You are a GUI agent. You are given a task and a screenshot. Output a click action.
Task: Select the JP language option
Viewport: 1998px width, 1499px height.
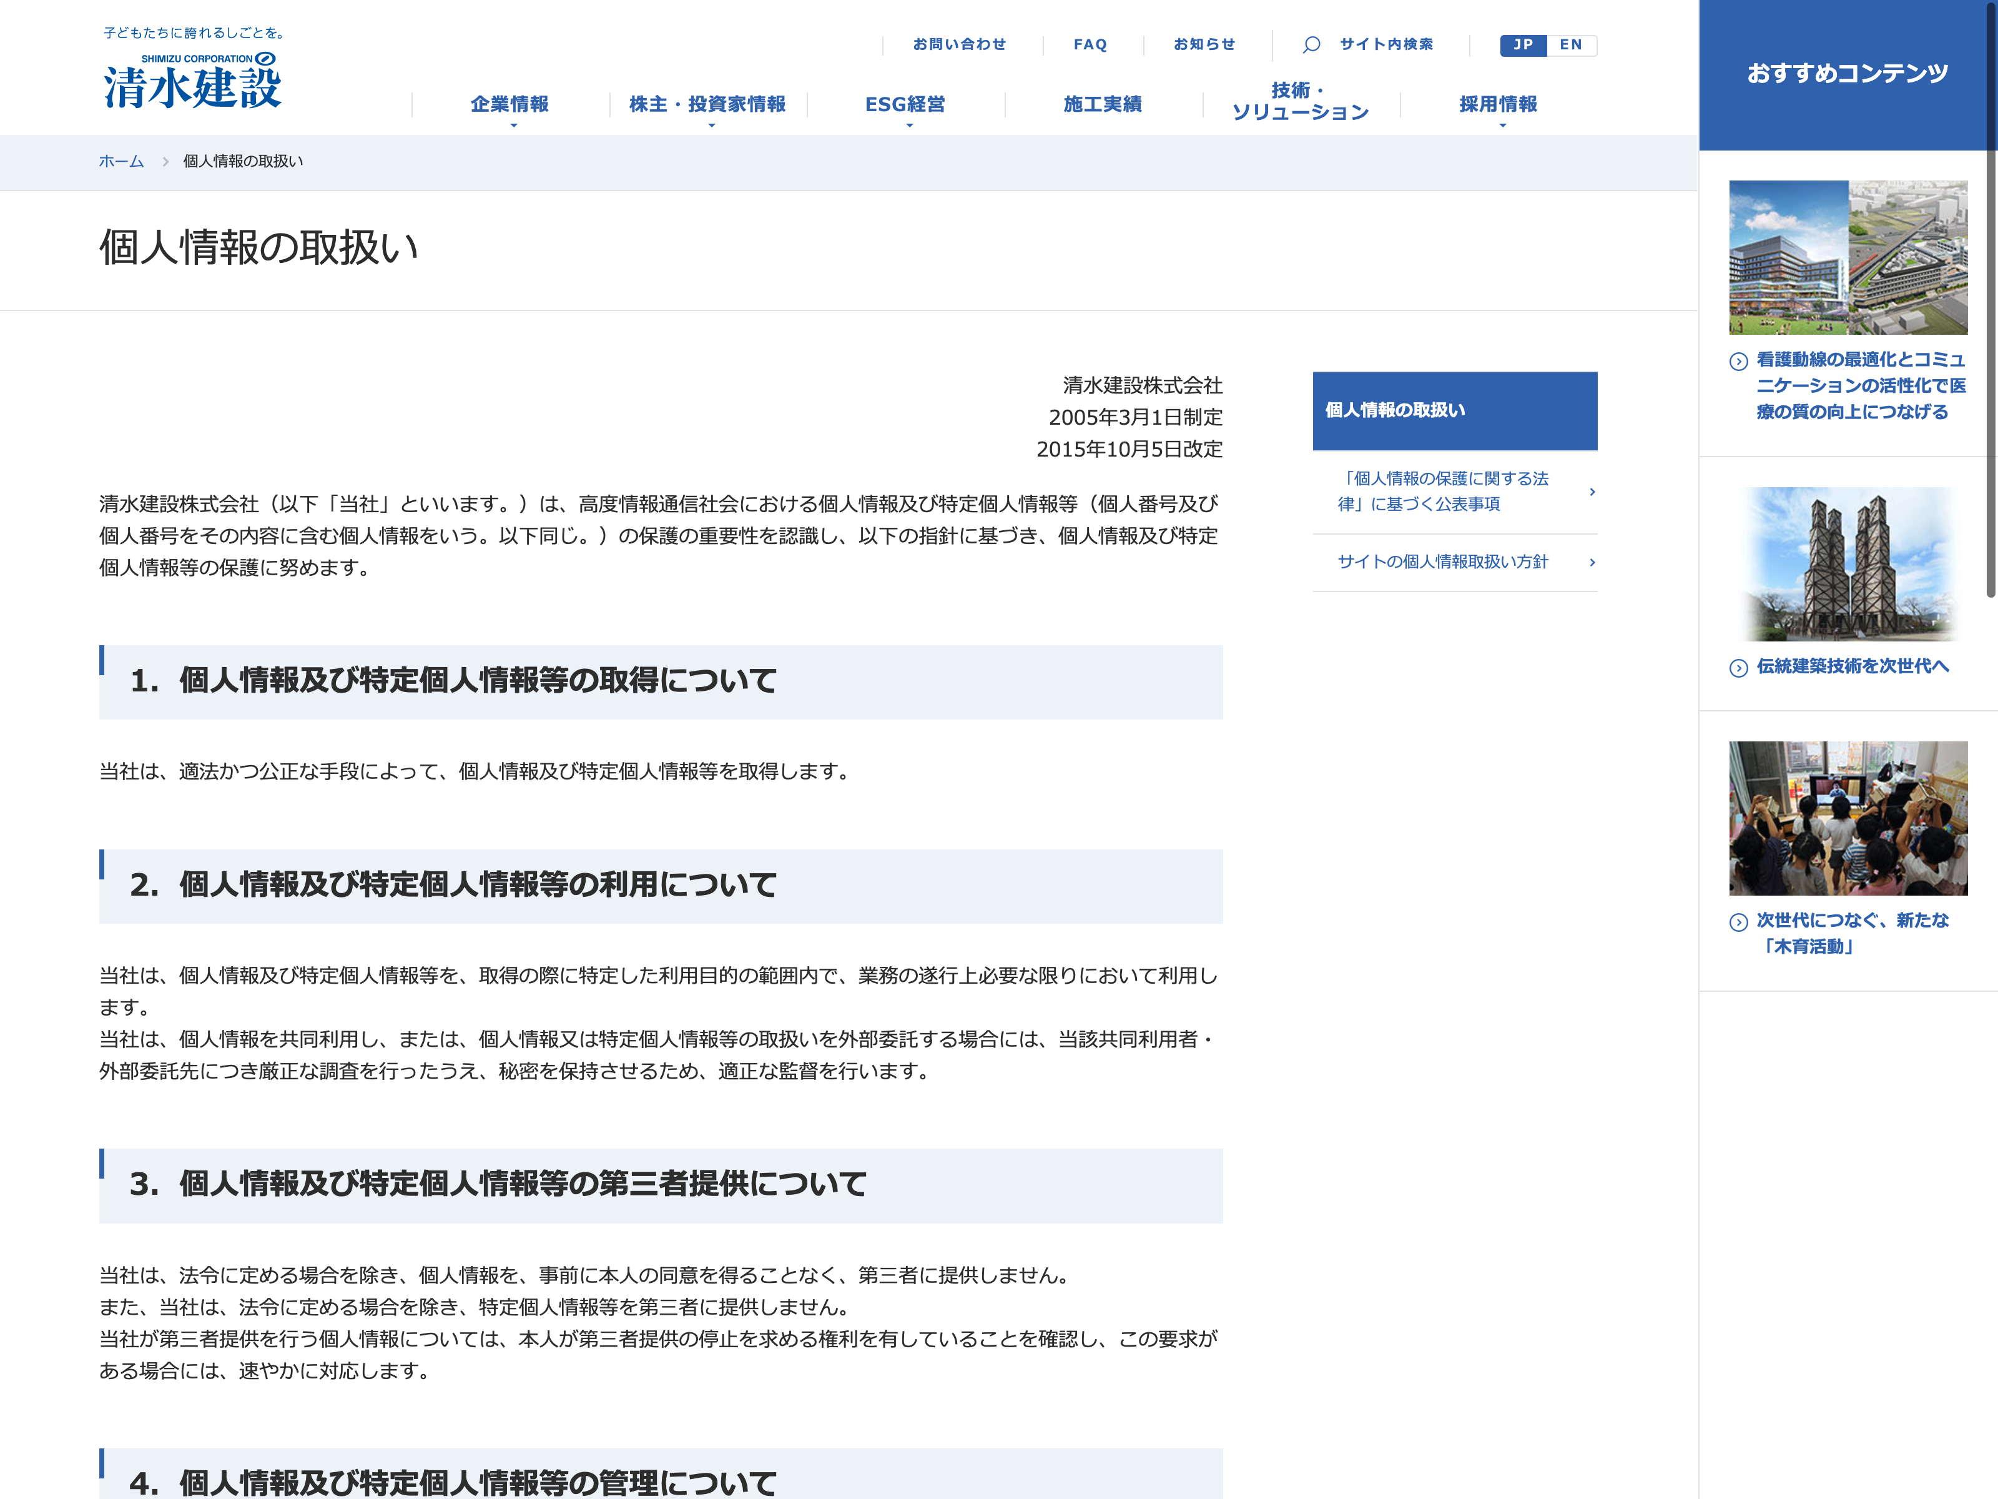point(1523,44)
